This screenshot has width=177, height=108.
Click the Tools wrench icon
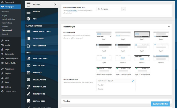click(x=2, y=82)
